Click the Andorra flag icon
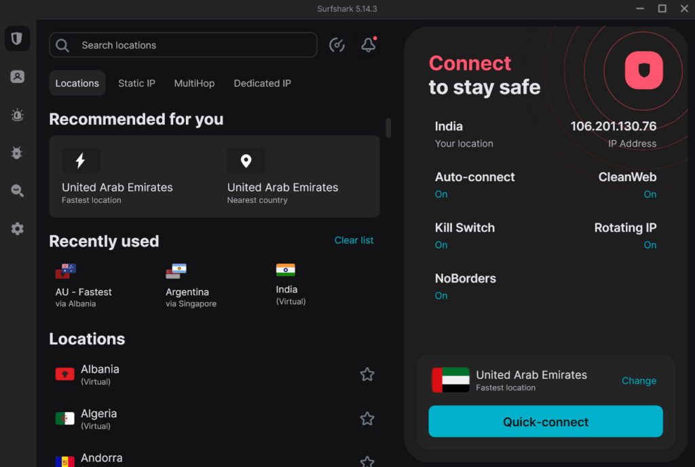695x467 pixels. coord(64,462)
